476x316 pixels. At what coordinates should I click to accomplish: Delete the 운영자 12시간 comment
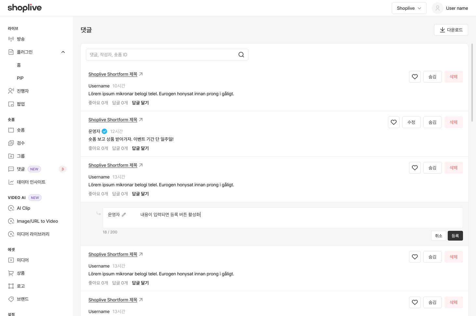point(454,122)
